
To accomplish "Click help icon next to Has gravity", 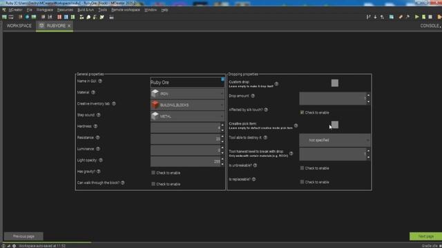I will coord(98,172).
